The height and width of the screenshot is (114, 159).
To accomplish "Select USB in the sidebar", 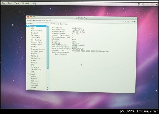I will click(33, 72).
